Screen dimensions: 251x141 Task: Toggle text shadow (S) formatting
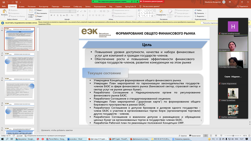(61, 16)
